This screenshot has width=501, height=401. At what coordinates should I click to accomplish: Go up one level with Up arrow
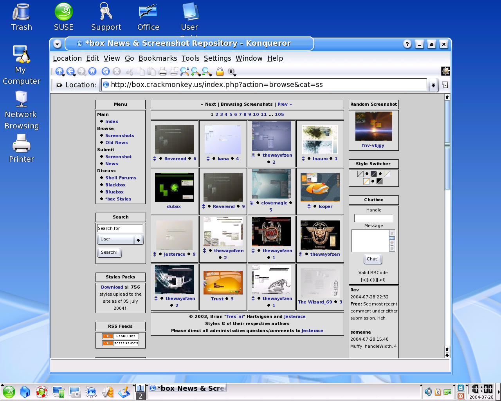pyautogui.click(x=59, y=71)
